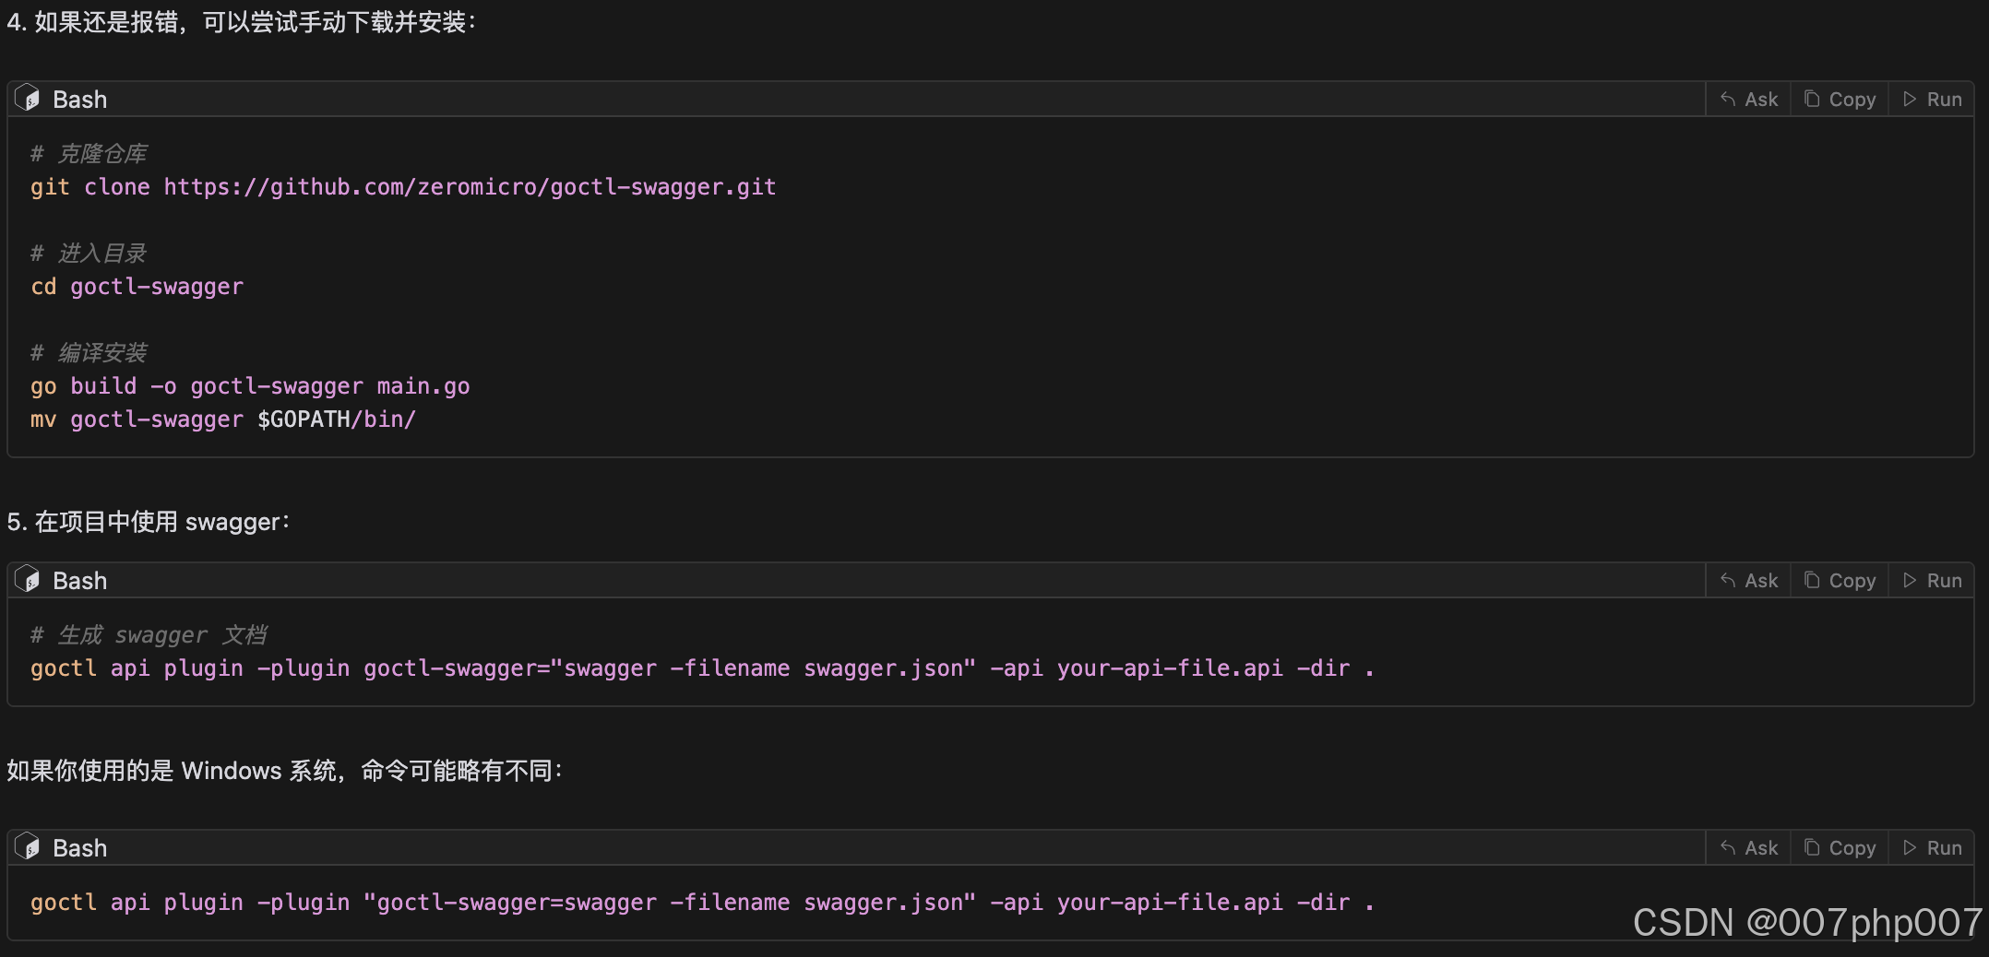
Task: Click the Ask arrow icon on the swagger block
Action: coord(1729,580)
